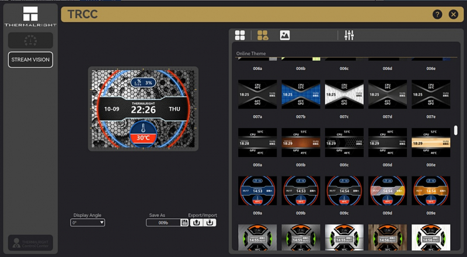Image resolution: width=467 pixels, height=257 pixels.
Task: Click the STREAM VISION button
Action: (x=30, y=60)
